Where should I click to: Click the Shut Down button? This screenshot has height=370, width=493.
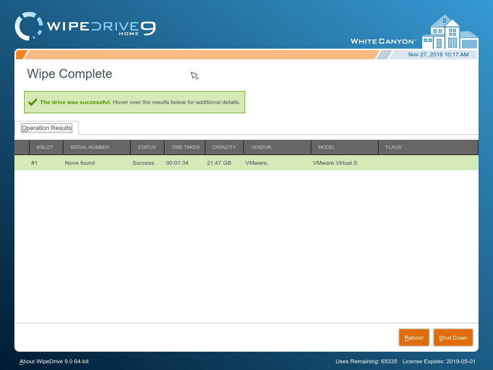click(x=453, y=338)
